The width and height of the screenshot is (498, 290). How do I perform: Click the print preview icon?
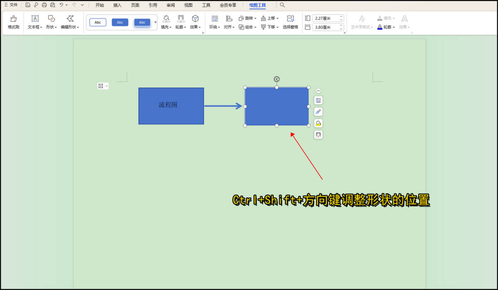pos(53,5)
